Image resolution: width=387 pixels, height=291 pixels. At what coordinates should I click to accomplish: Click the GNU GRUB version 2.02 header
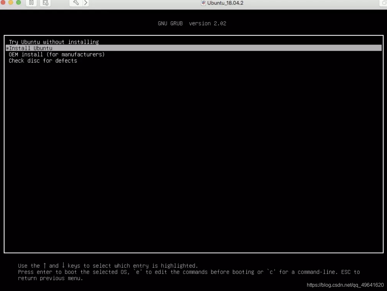192,23
